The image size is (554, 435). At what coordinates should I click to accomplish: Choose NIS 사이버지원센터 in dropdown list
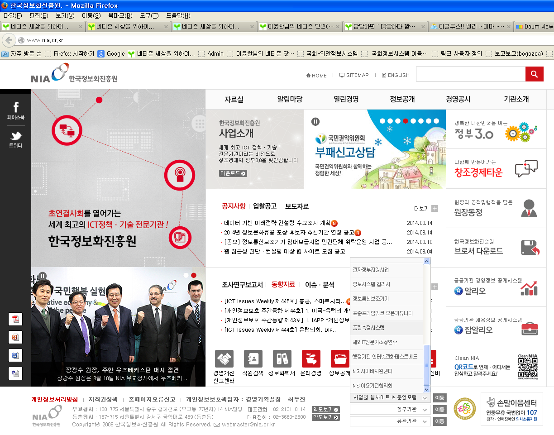pyautogui.click(x=387, y=371)
